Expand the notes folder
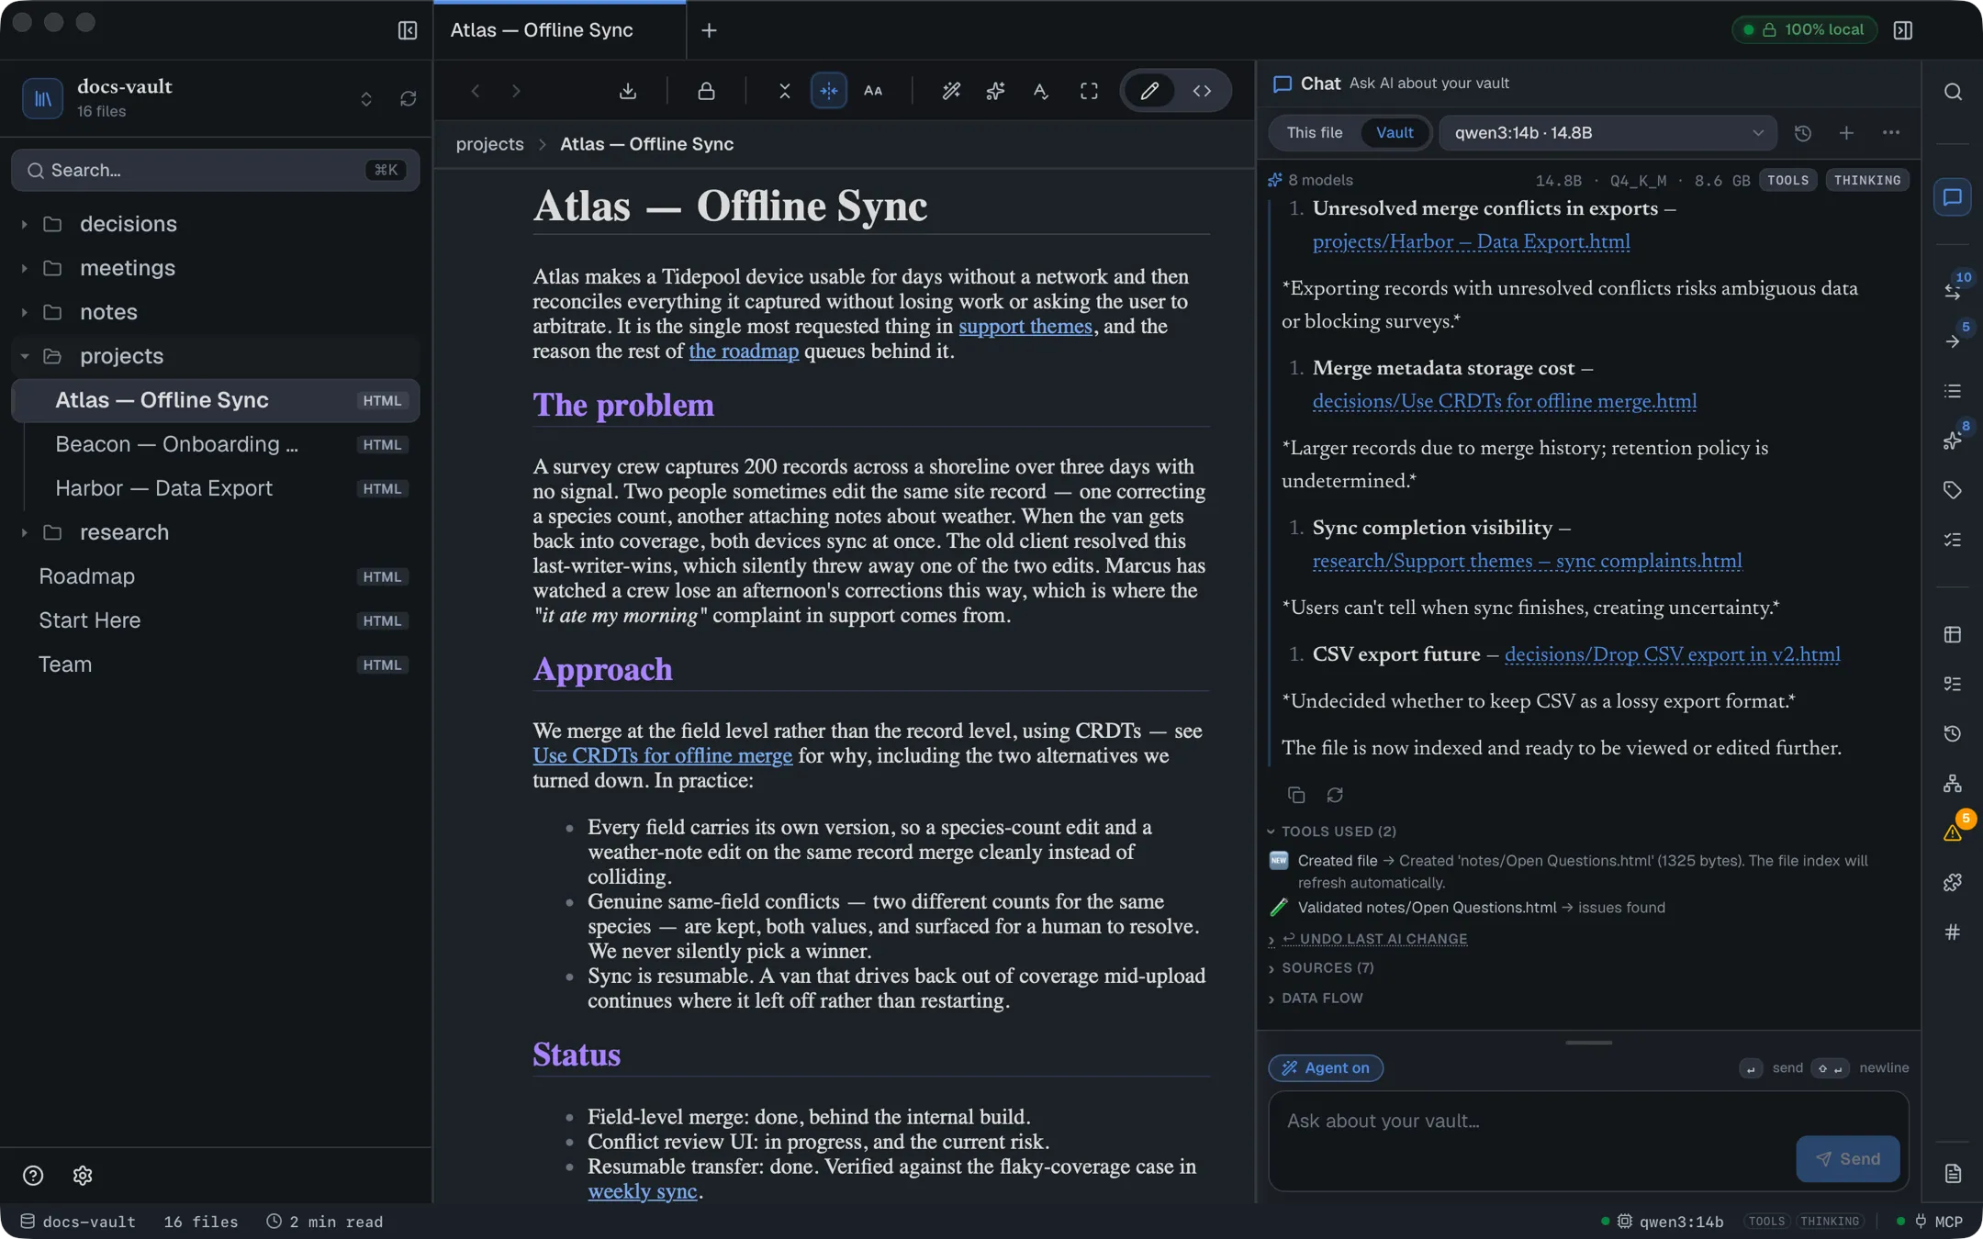This screenshot has width=1983, height=1239. click(216, 312)
